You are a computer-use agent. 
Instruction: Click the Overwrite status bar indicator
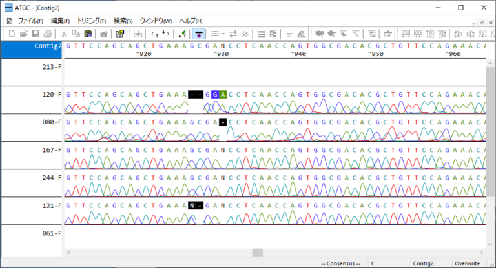tap(467, 263)
